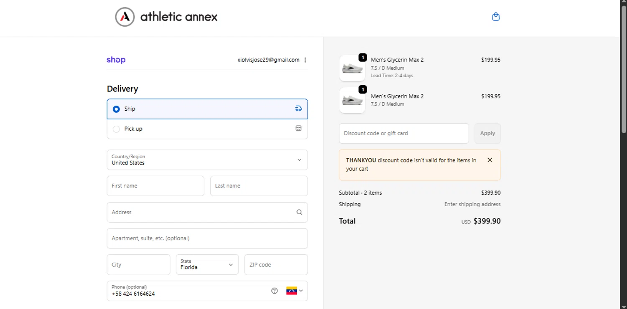
Task: Open phone number help question-mark icon
Action: [x=275, y=291]
